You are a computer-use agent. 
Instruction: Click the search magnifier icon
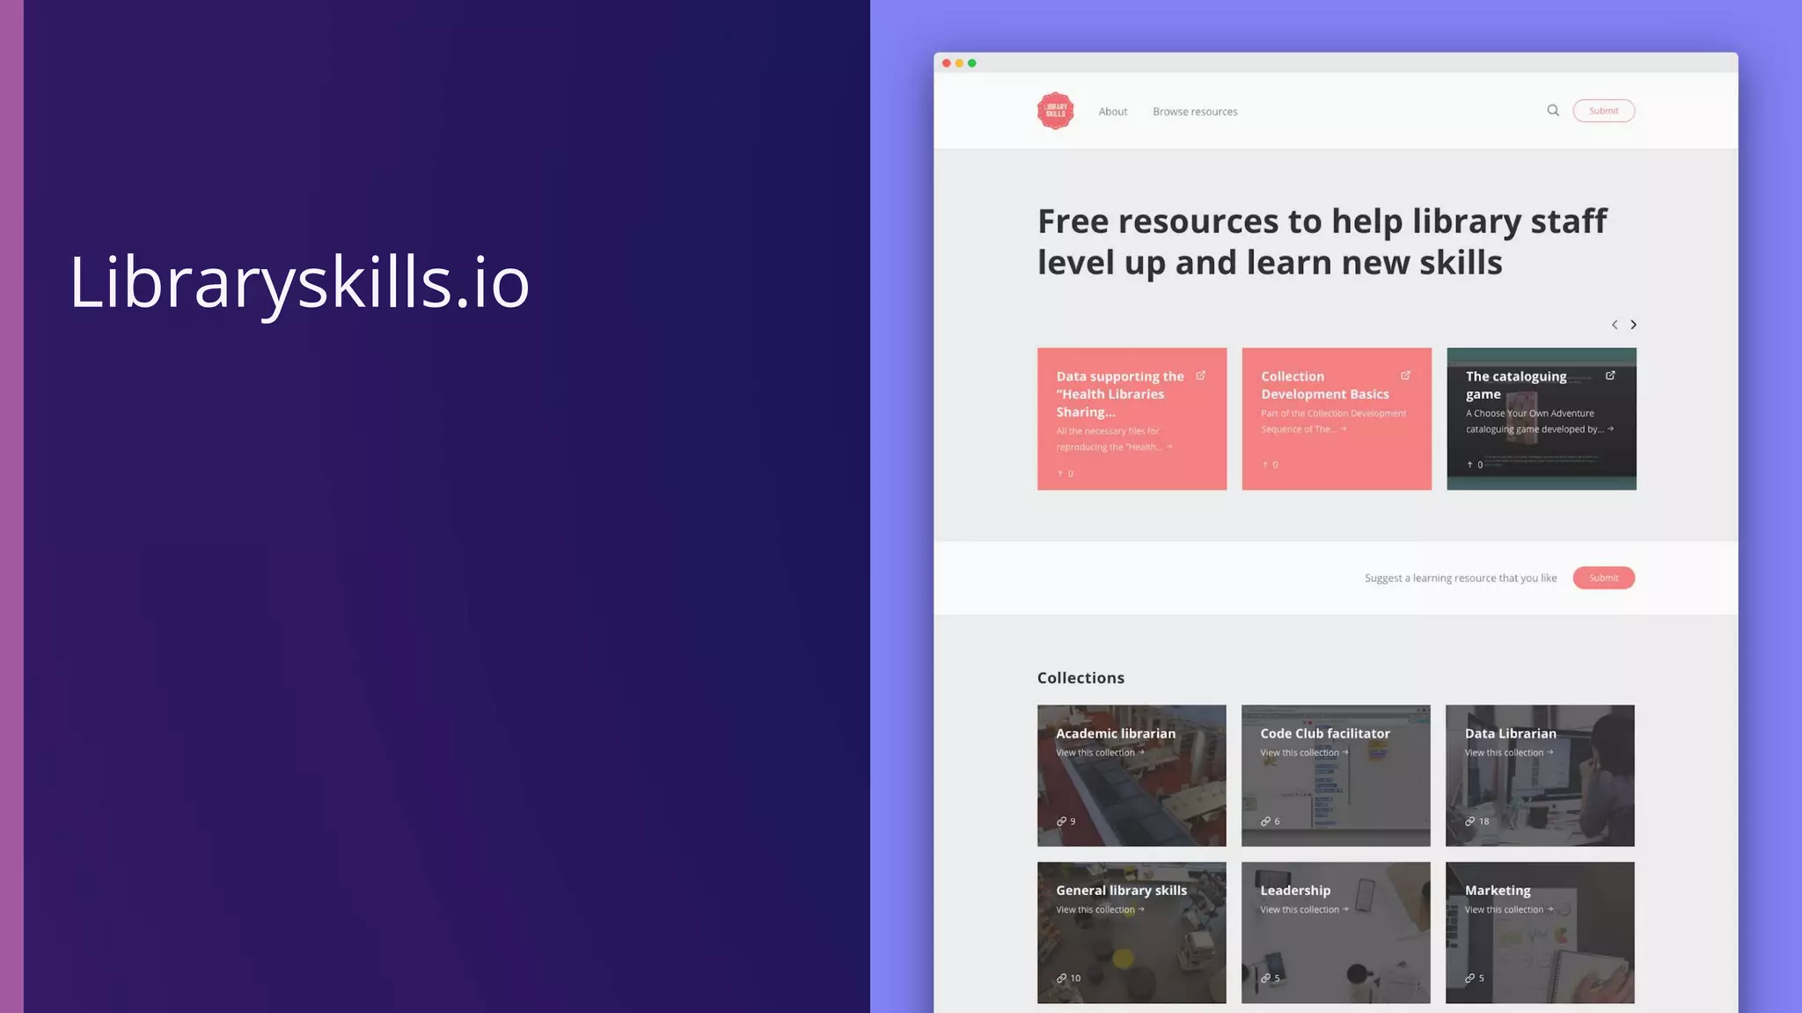click(x=1553, y=111)
